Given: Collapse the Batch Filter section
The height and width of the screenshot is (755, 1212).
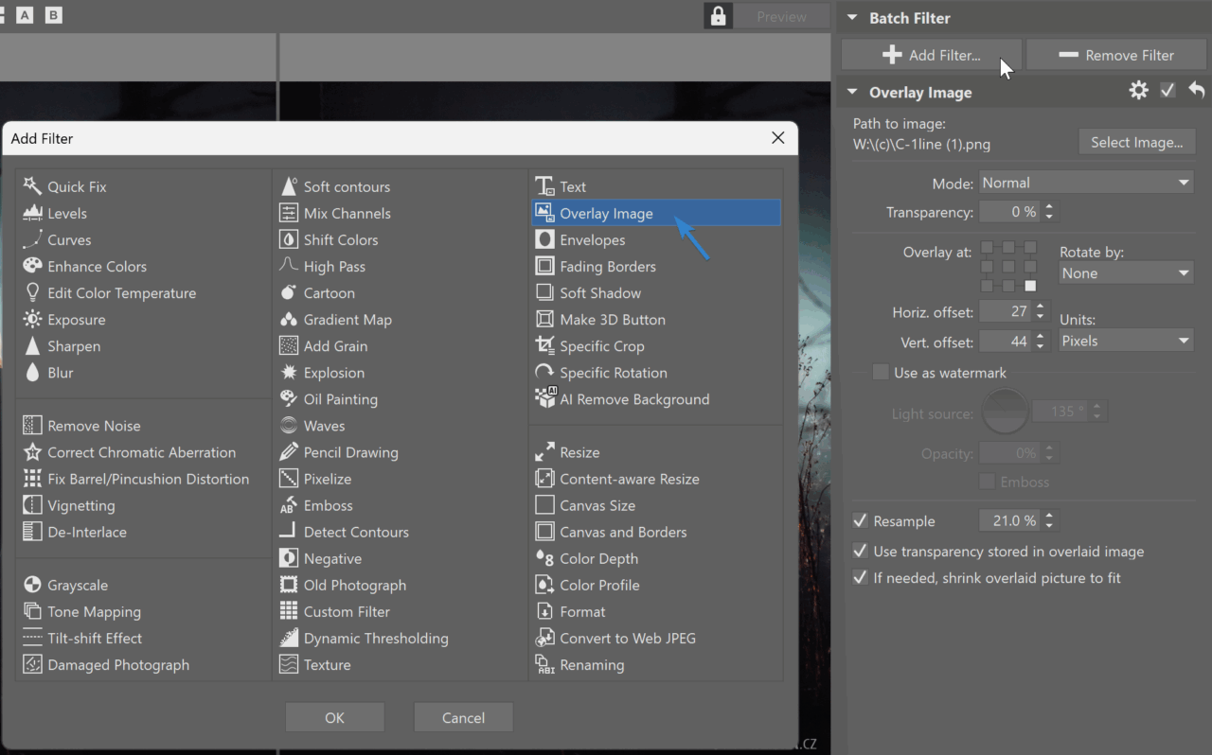Looking at the screenshot, I should [x=851, y=17].
